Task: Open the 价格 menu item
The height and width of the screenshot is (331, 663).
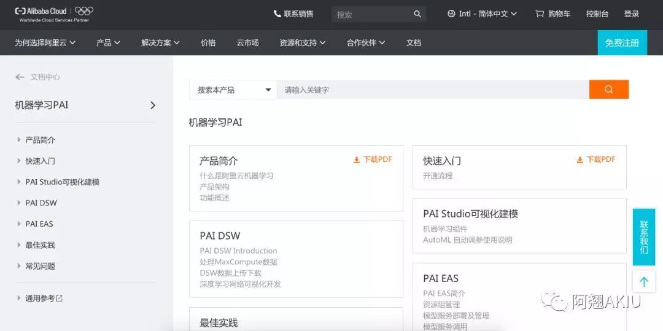Action: click(208, 43)
